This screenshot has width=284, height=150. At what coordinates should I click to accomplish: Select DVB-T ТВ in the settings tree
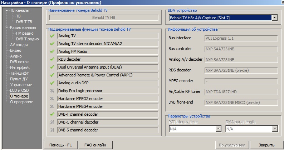coord(24,22)
